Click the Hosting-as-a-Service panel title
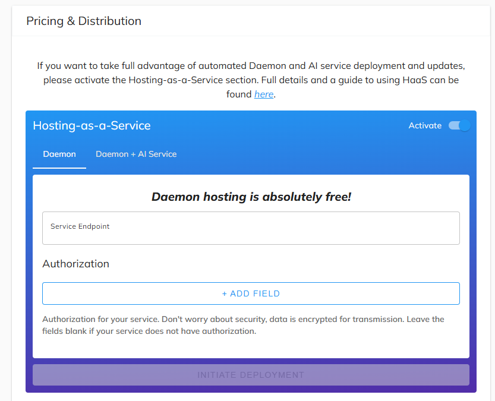The height and width of the screenshot is (401, 495). click(92, 125)
